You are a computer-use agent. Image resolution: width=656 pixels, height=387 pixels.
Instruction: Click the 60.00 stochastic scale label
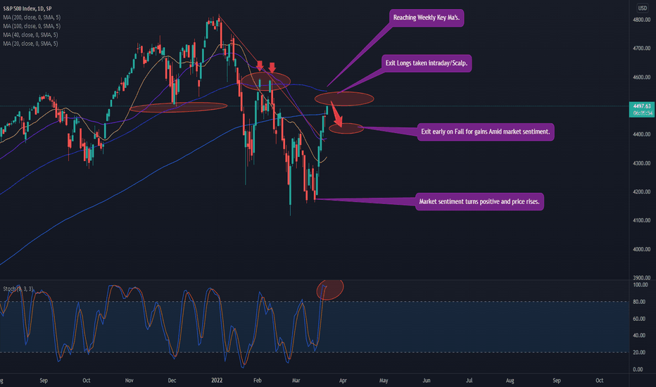point(638,319)
